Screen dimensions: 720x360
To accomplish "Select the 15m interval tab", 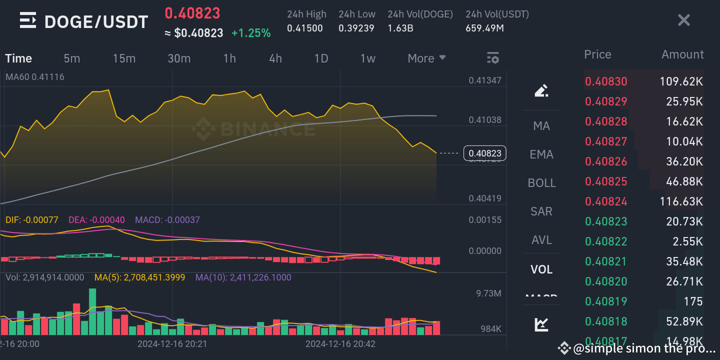I will point(124,58).
